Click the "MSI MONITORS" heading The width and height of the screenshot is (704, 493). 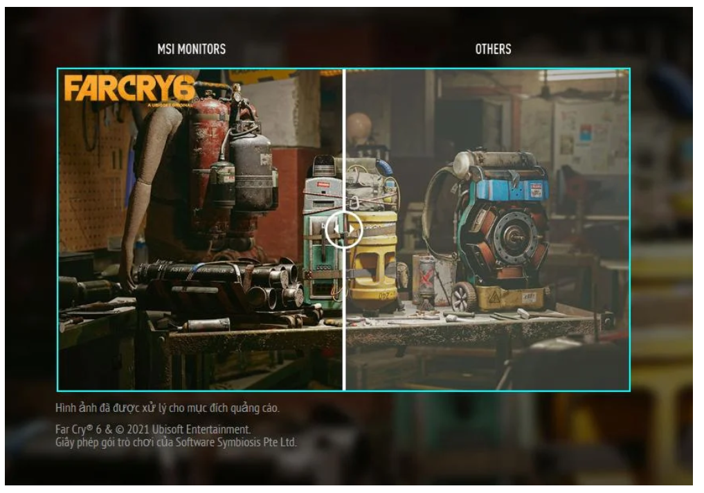[191, 49]
